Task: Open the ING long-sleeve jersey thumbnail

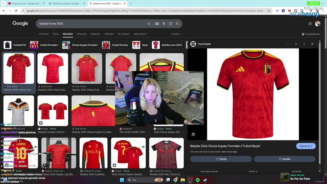Action: click(x=94, y=153)
